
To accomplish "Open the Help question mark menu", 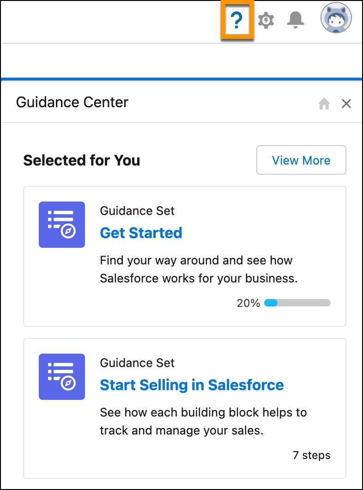I will (x=237, y=20).
